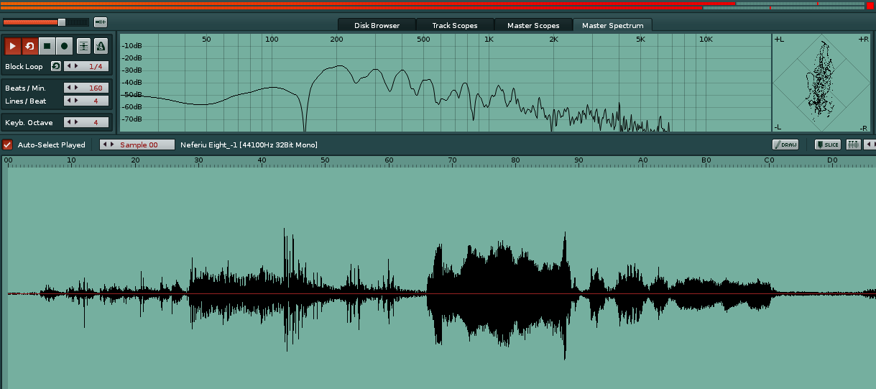Screen dimensions: 876x389
Task: Click the Keyb. Octave value 4
Action: (x=95, y=122)
